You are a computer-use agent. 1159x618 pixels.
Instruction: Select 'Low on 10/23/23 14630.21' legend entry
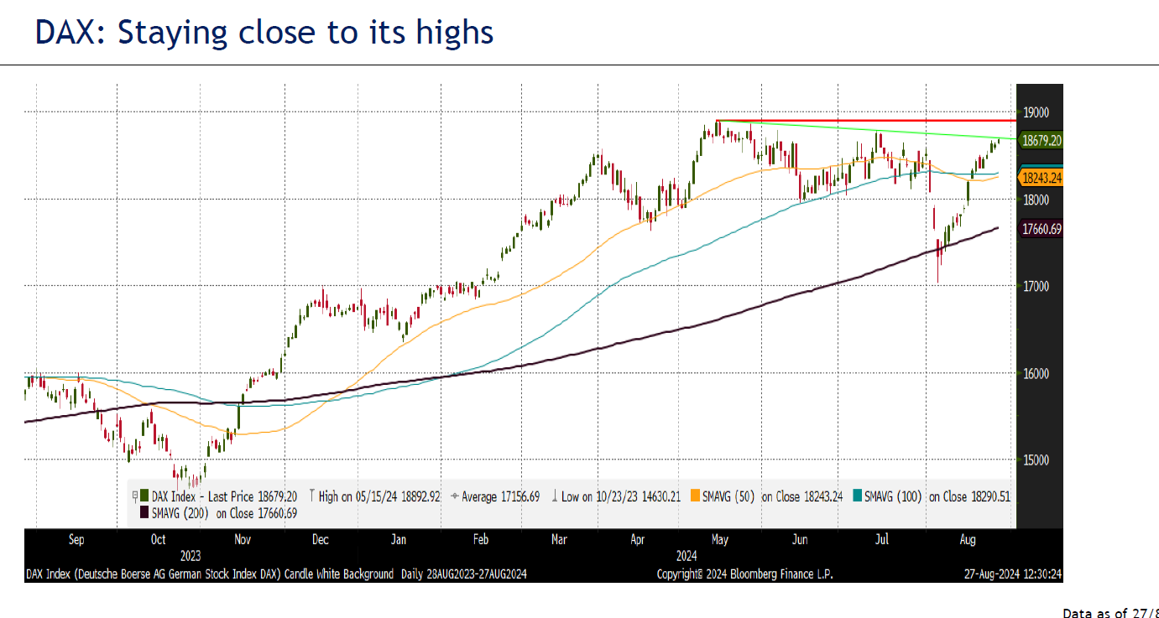pos(621,496)
